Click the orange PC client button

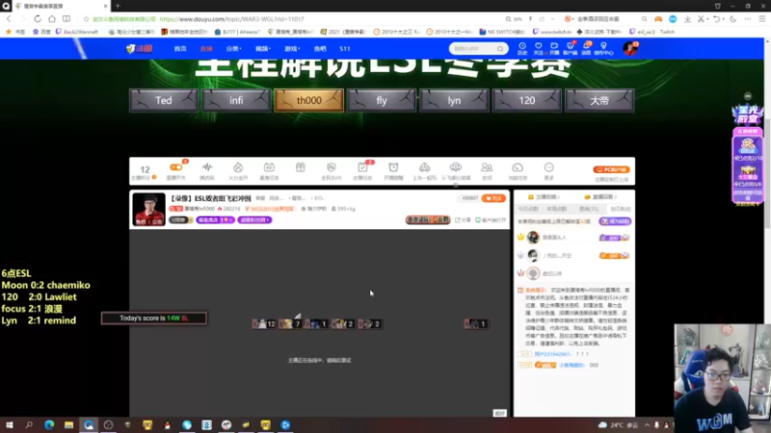click(611, 169)
